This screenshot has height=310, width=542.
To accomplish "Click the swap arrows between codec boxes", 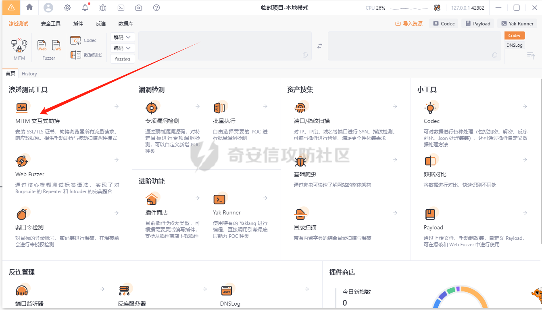I will coord(320,46).
